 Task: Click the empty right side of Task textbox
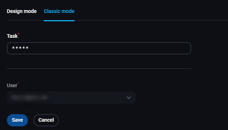pos(145,48)
